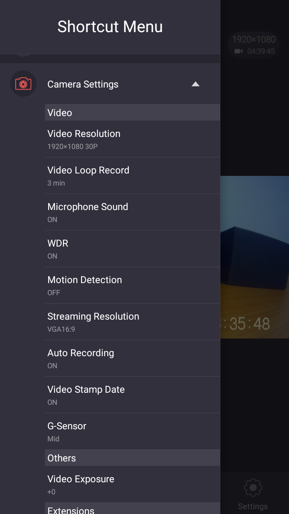Disable Auto Recording
Screen dimensions: 289x514
(x=132, y=358)
